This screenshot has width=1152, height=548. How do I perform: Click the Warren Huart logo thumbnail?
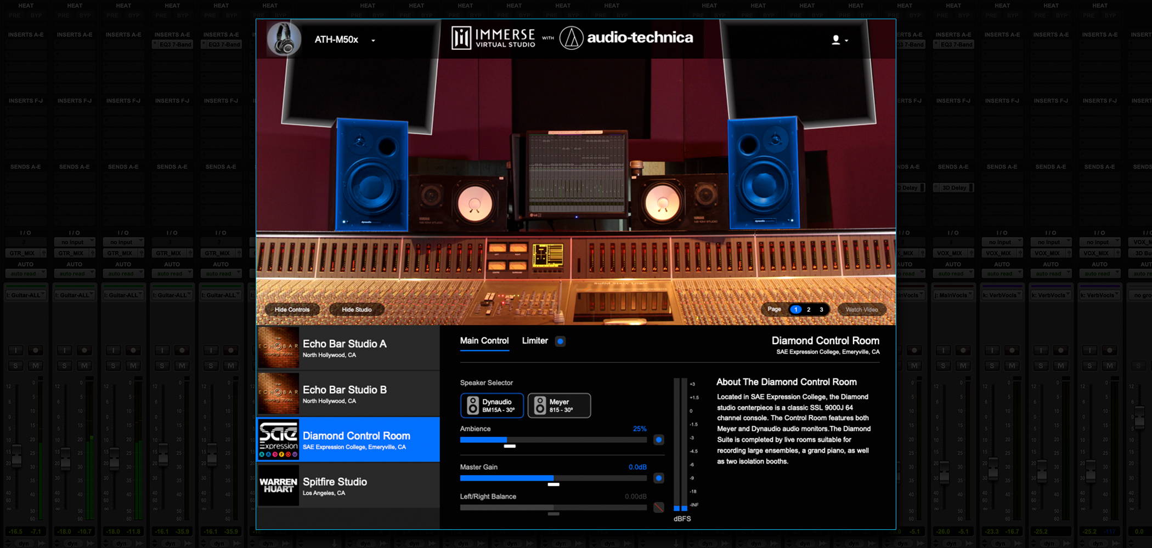(x=279, y=486)
